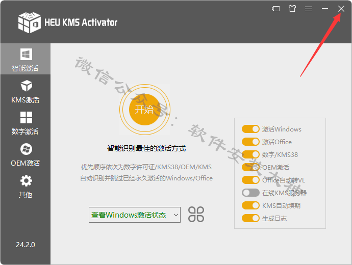Go to the OEM激活 tab

26,155
